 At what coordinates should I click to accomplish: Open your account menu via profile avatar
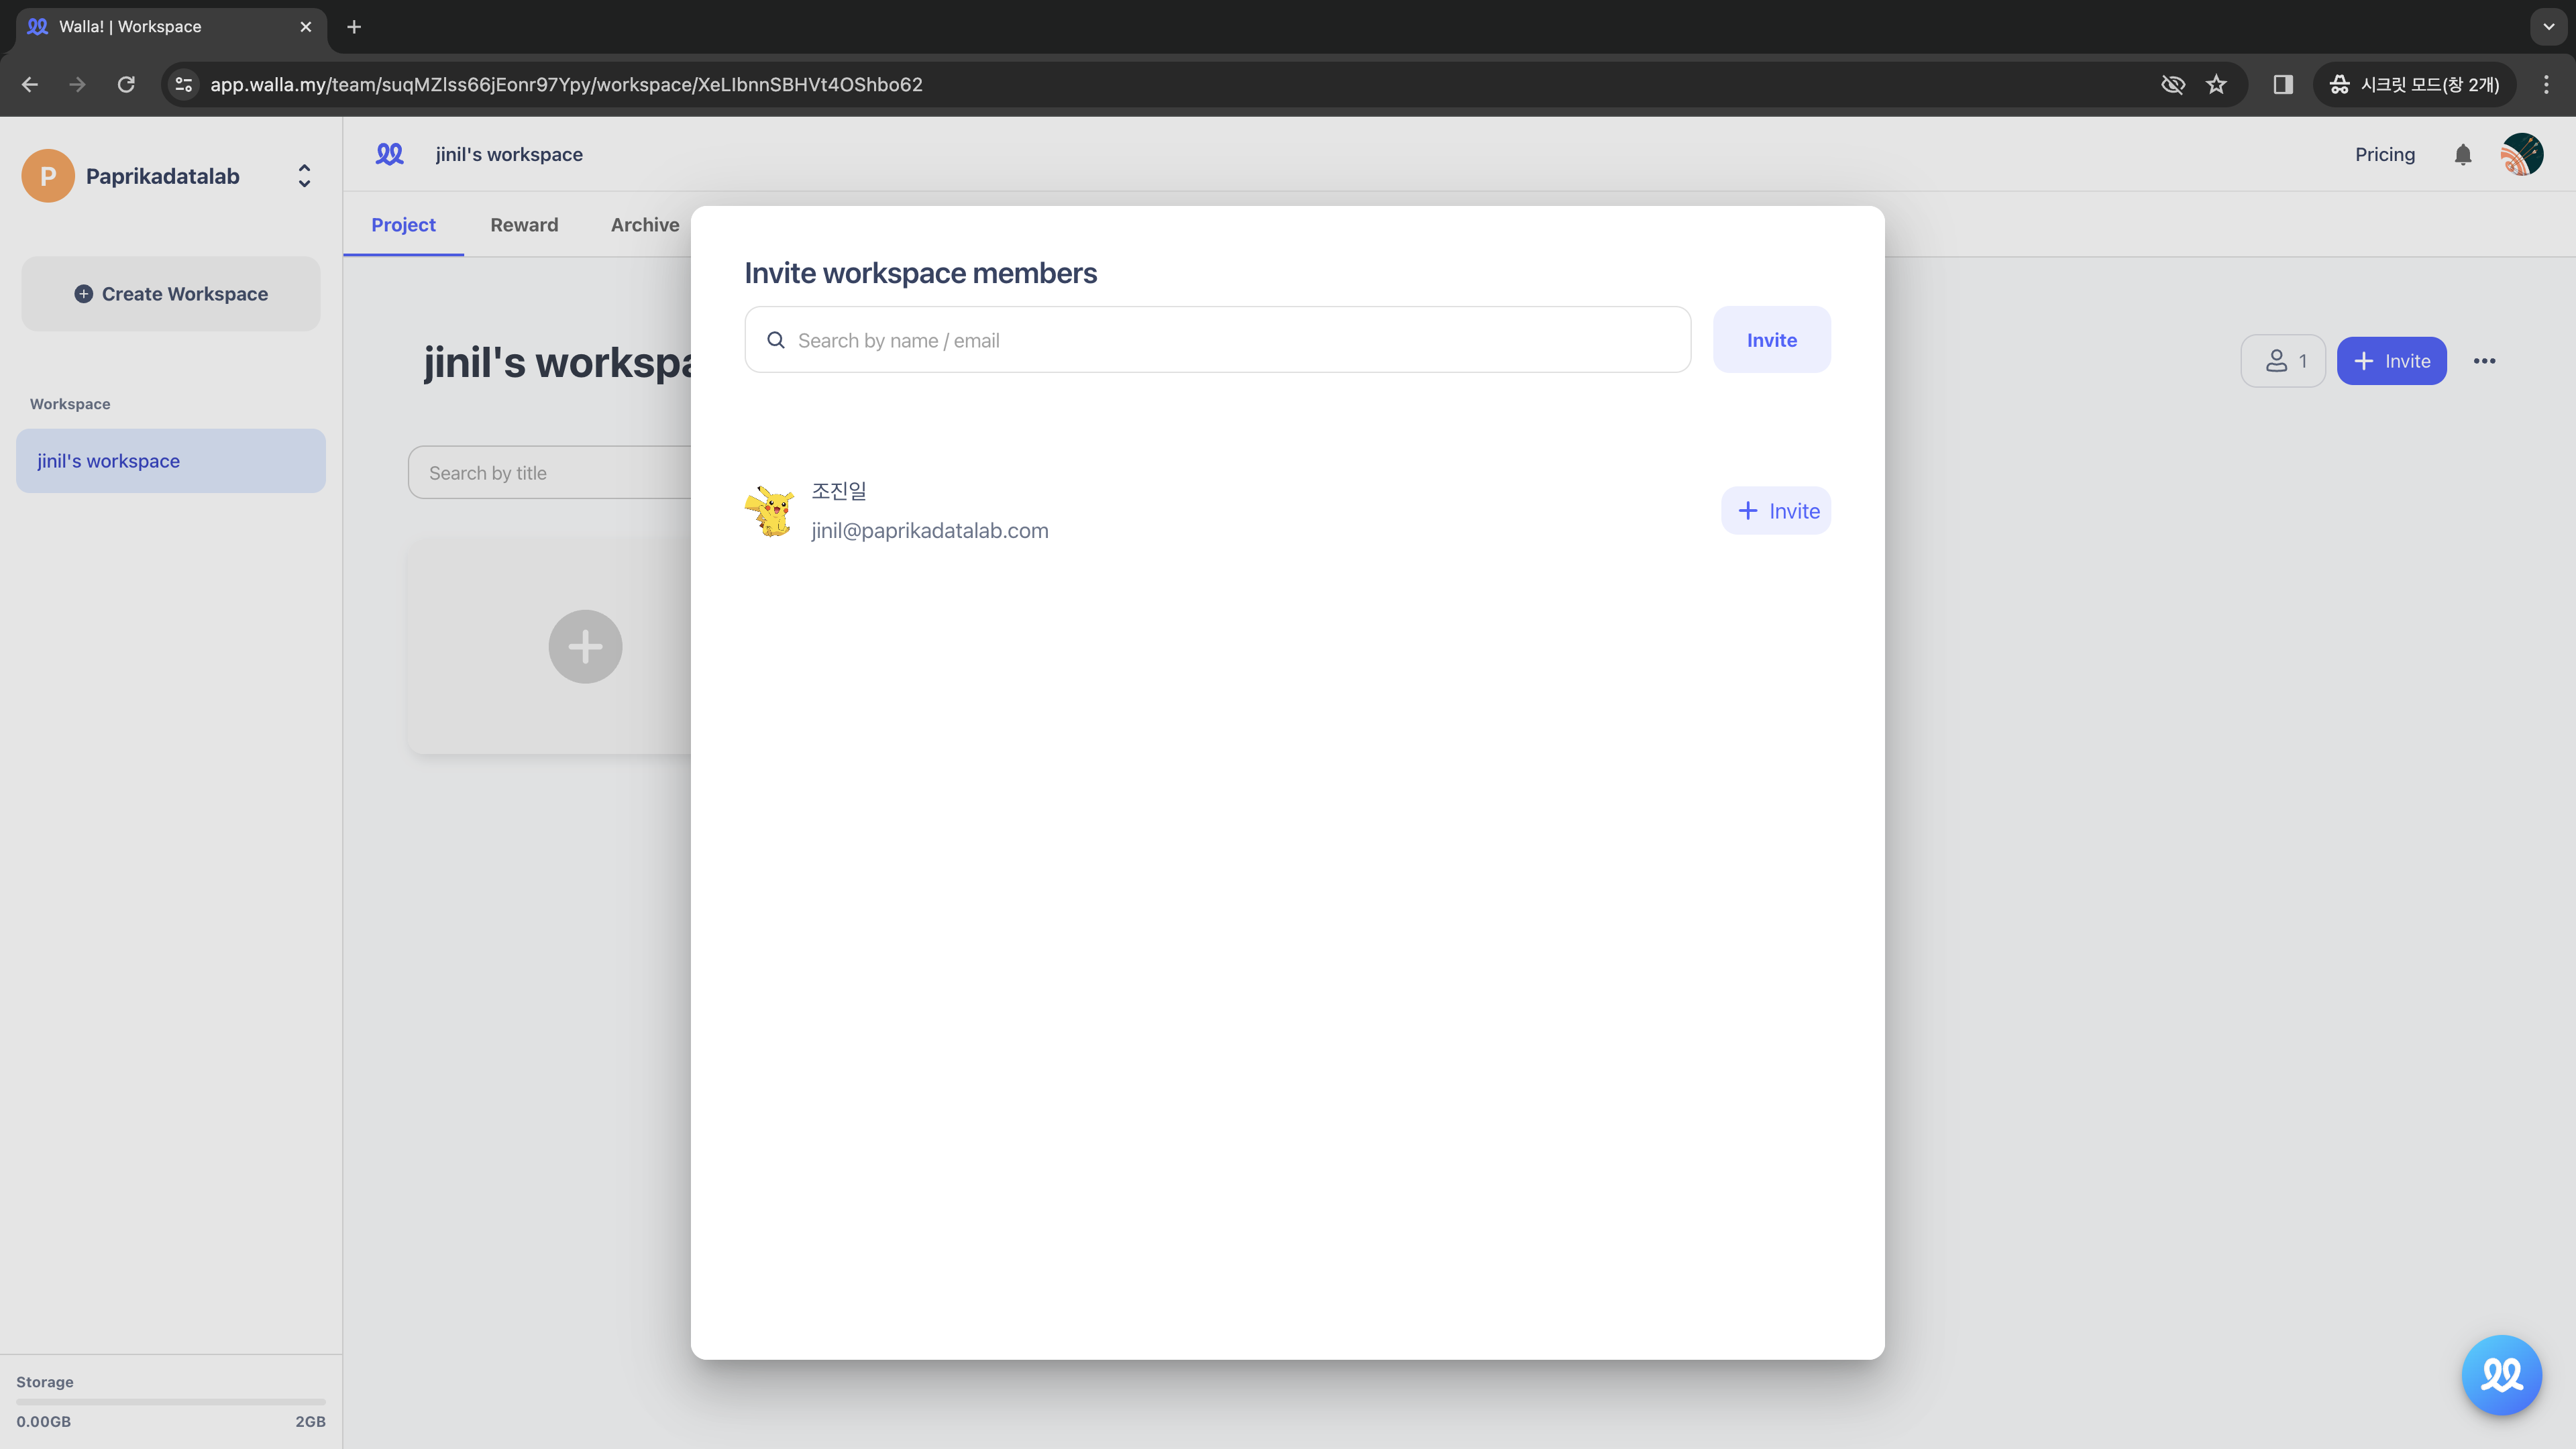pyautogui.click(x=2522, y=154)
